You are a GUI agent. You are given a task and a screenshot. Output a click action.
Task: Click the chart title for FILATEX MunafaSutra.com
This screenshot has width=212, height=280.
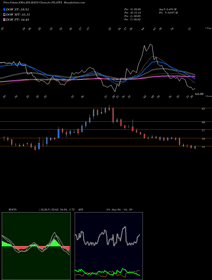click(44, 3)
